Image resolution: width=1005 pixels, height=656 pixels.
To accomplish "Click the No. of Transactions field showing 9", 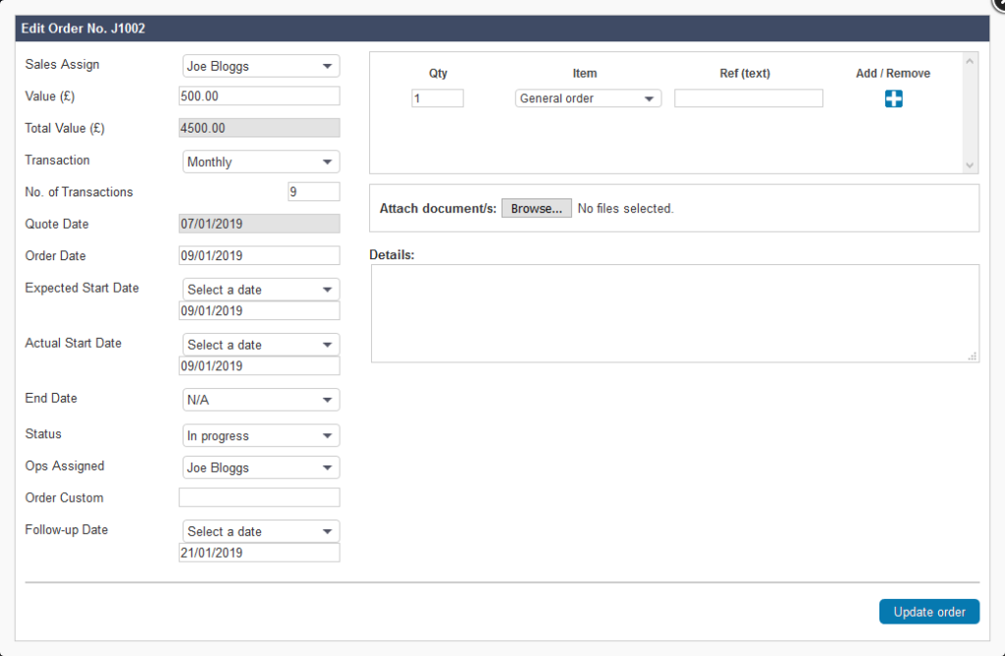I will [x=313, y=191].
